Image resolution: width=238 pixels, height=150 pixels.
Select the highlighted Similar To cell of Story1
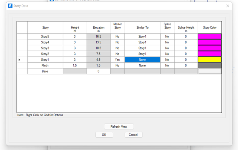(143, 60)
